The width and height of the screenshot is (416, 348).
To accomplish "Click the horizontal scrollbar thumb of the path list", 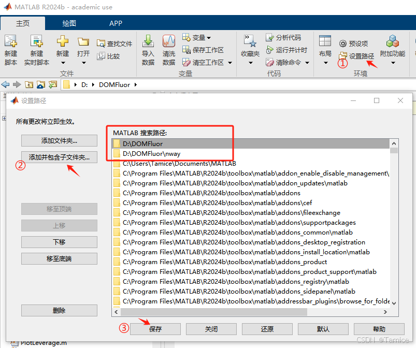I will (213, 312).
